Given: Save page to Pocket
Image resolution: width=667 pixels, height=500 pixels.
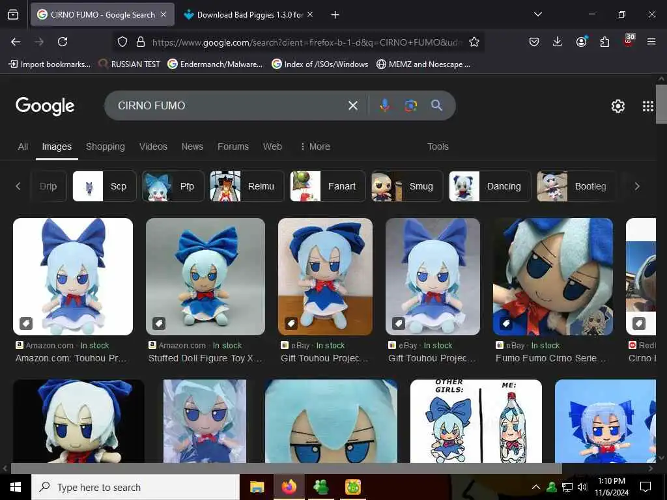Looking at the screenshot, I should pos(534,42).
